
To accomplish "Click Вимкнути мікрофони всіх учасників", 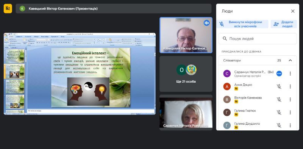I will coord(242,24).
